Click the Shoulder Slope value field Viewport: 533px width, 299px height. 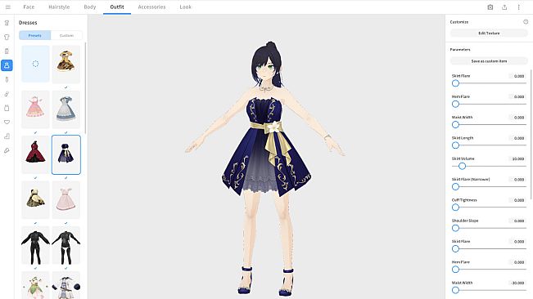(517, 221)
